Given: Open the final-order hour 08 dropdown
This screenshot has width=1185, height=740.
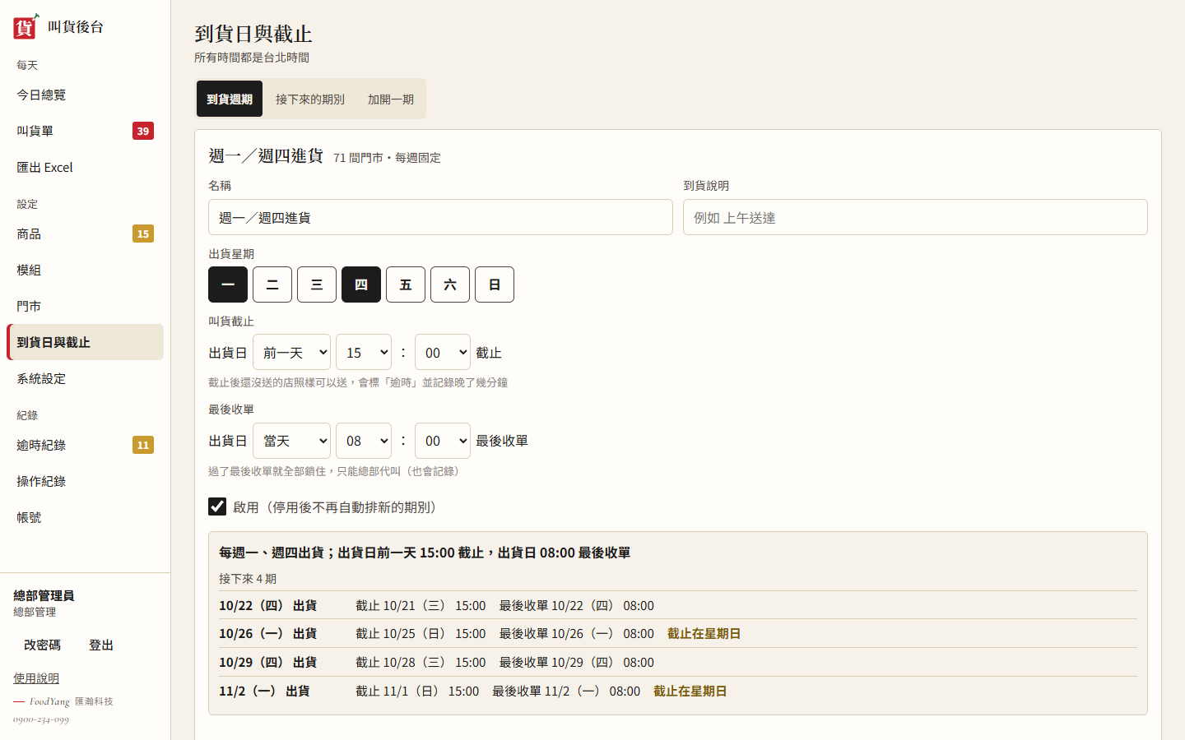Looking at the screenshot, I should (364, 441).
